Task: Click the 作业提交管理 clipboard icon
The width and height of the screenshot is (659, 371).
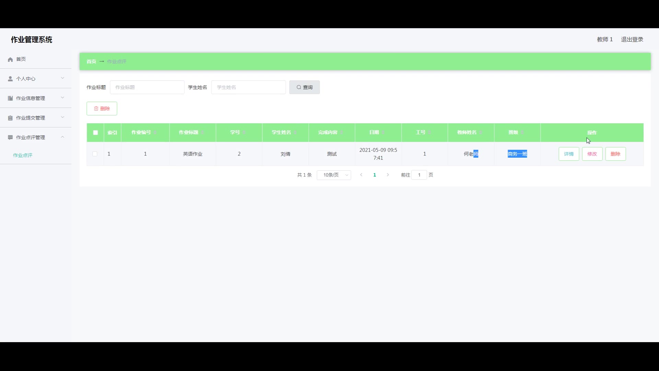Action: click(10, 118)
